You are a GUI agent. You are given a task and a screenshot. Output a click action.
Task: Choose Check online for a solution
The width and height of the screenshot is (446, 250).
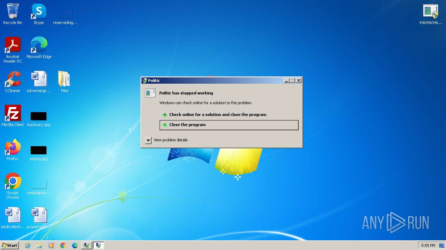pos(229,115)
